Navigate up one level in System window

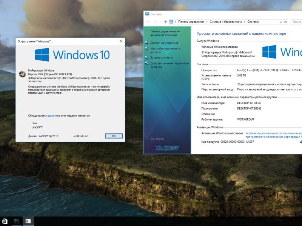(x=165, y=22)
